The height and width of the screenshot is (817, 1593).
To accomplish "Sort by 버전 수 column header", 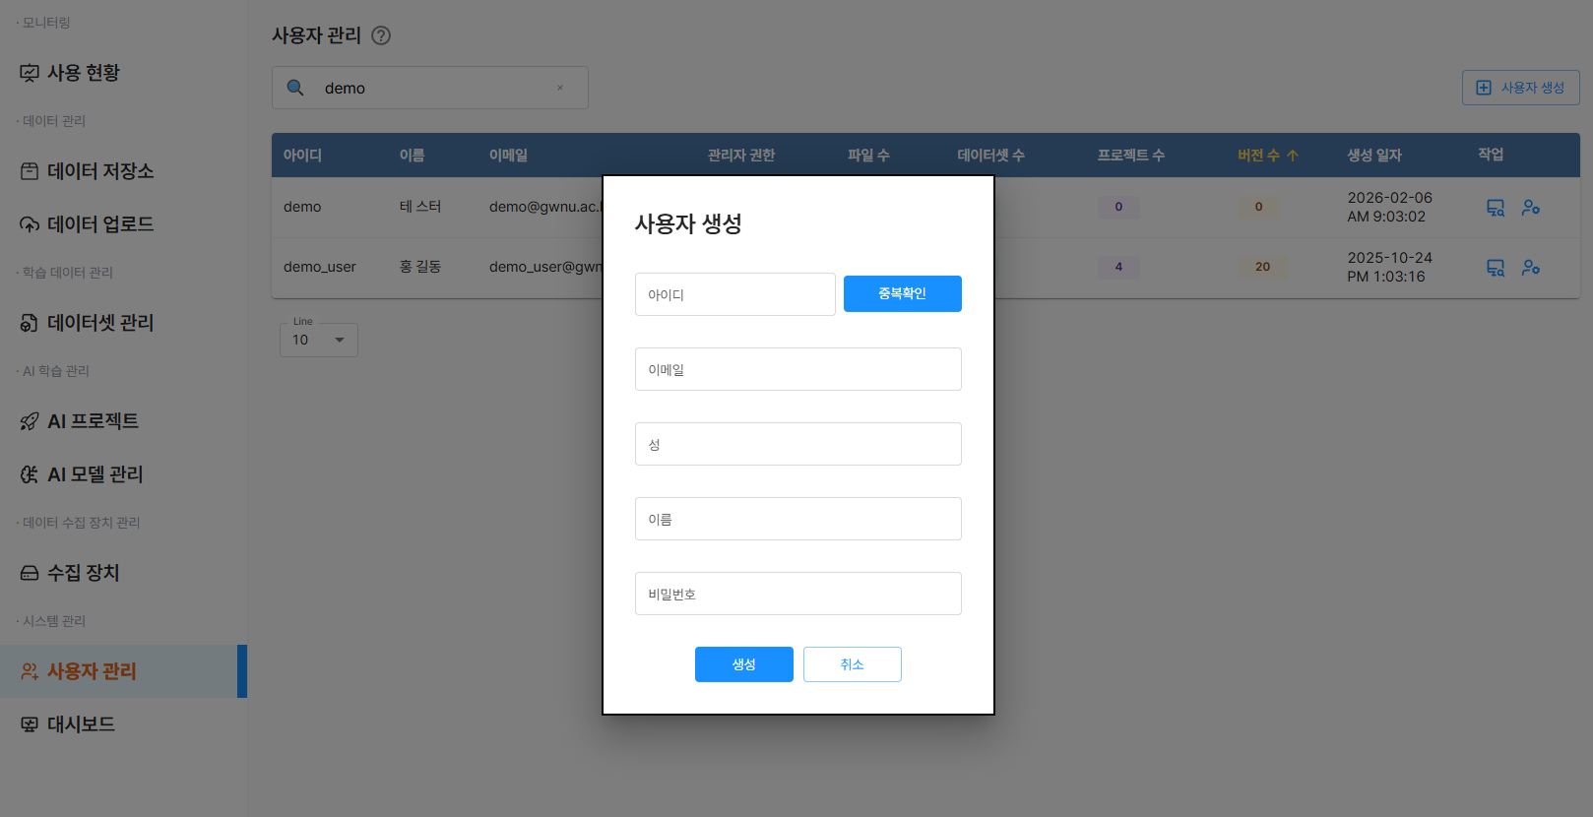I will point(1258,156).
